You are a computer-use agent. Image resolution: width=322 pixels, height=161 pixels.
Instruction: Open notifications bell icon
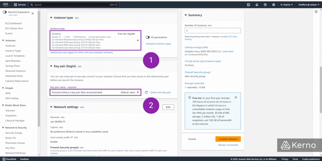257,5
